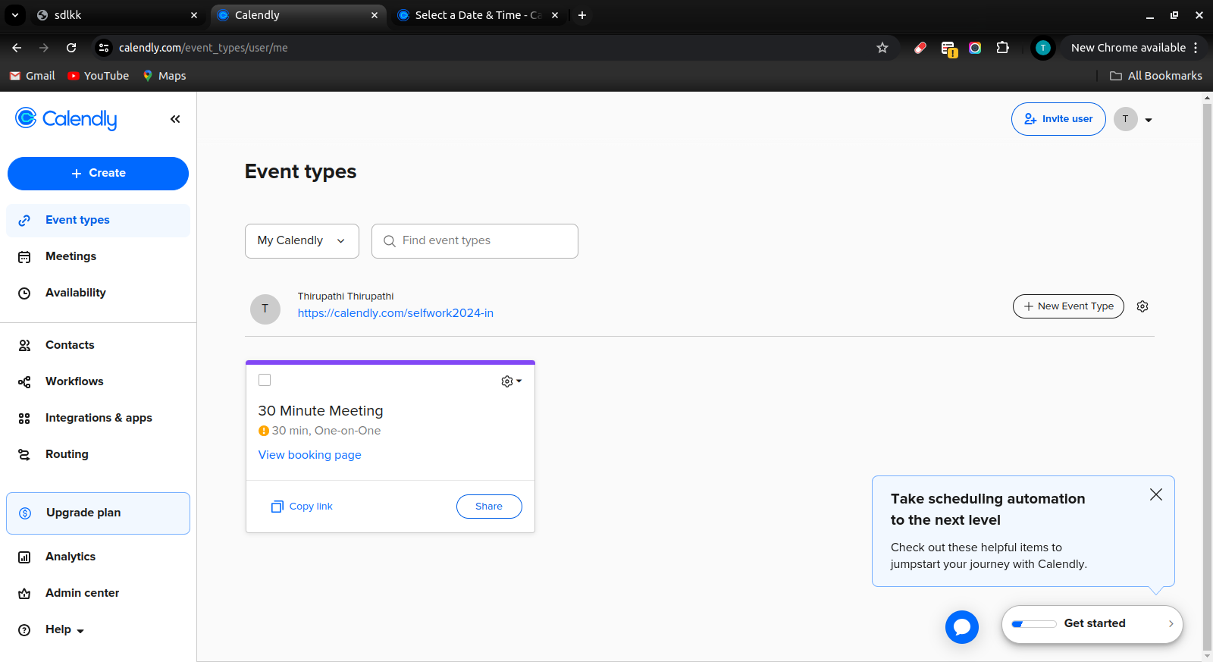The height and width of the screenshot is (662, 1213).
Task: Click the Find event types search field
Action: pos(485,241)
